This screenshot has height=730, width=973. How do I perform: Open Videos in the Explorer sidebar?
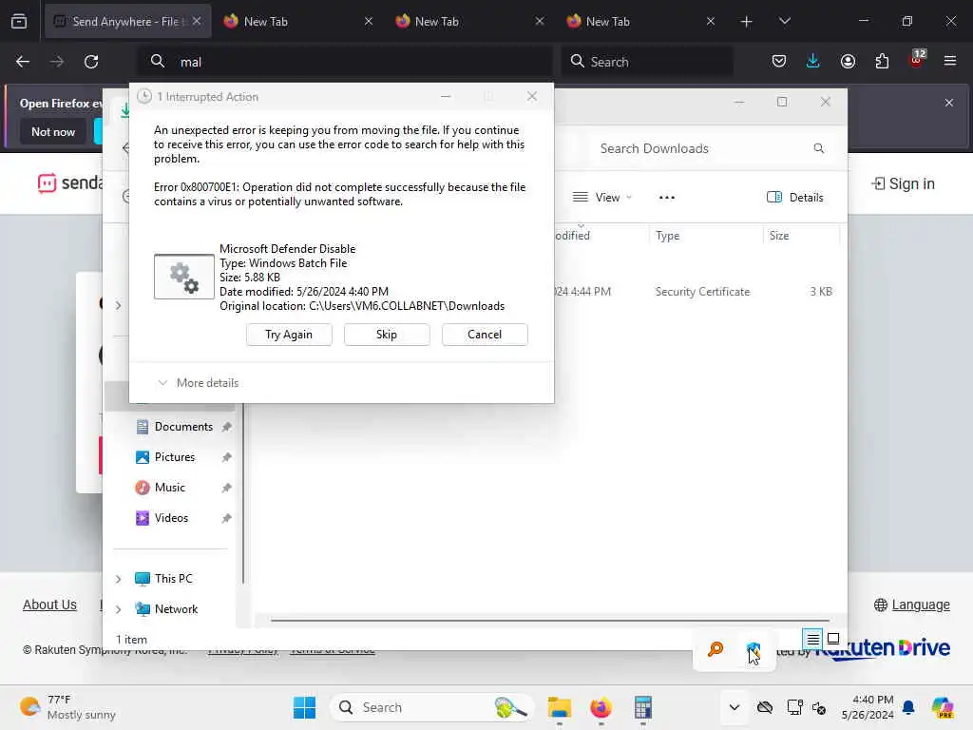171,518
